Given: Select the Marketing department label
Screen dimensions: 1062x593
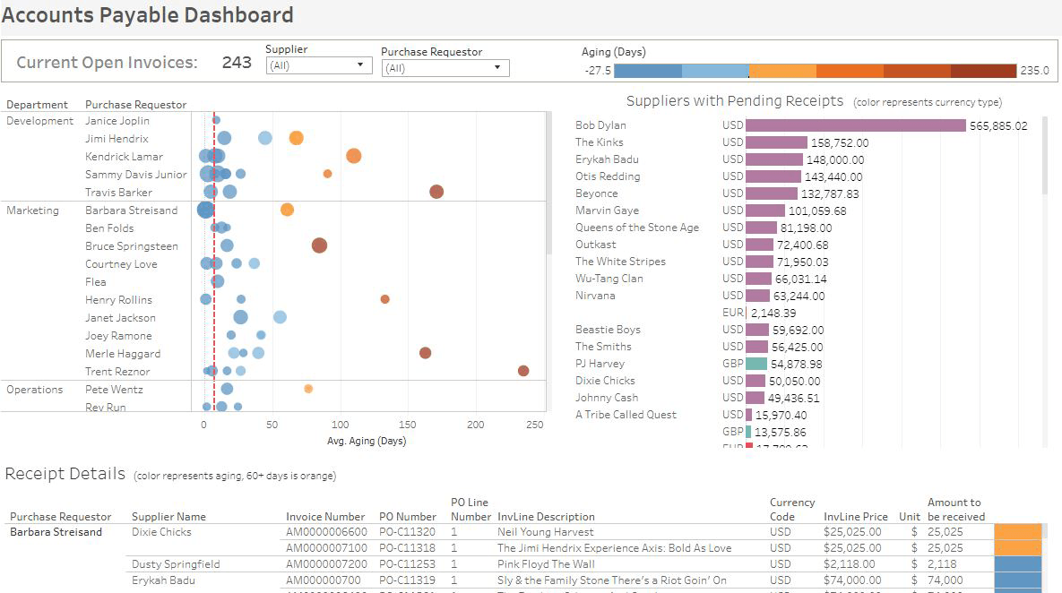Looking at the screenshot, I should point(33,211).
